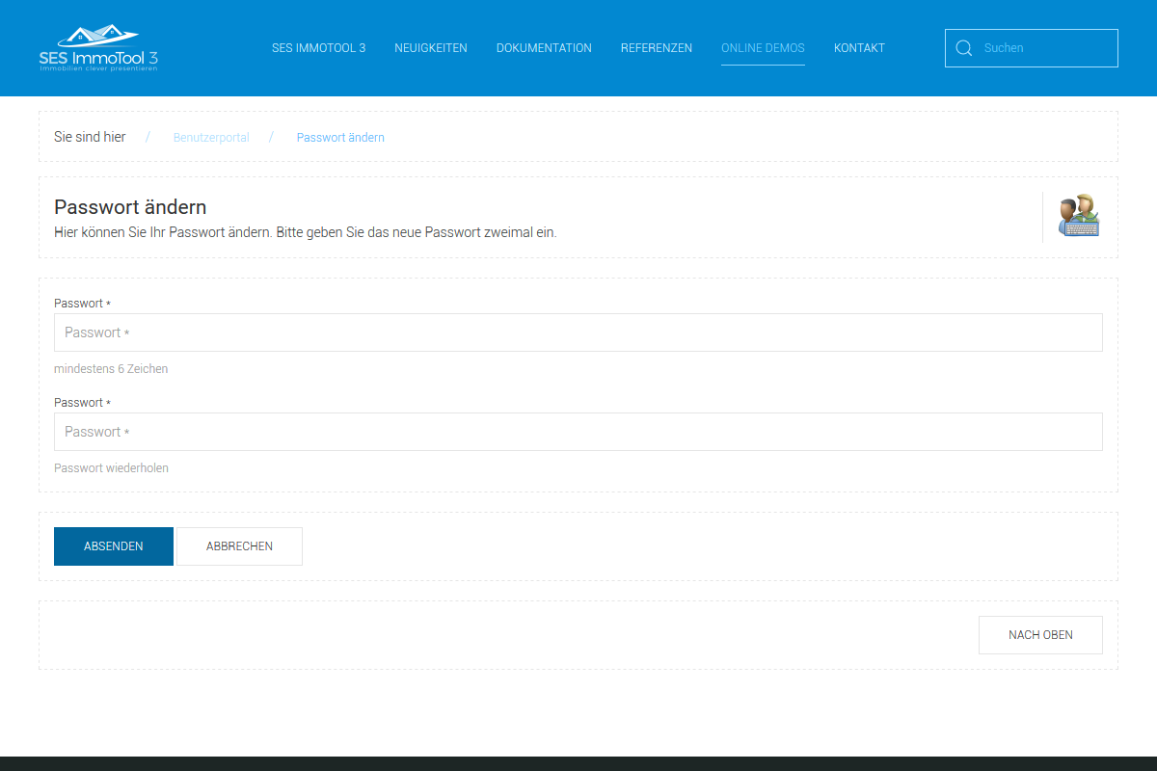Open the KONTAKT page
The image size is (1157, 771).
pos(859,48)
